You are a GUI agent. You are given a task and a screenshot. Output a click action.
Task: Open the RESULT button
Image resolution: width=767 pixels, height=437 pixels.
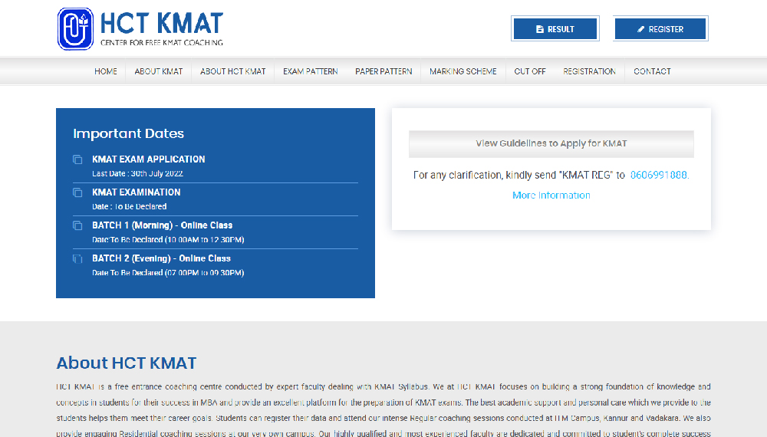tap(555, 29)
